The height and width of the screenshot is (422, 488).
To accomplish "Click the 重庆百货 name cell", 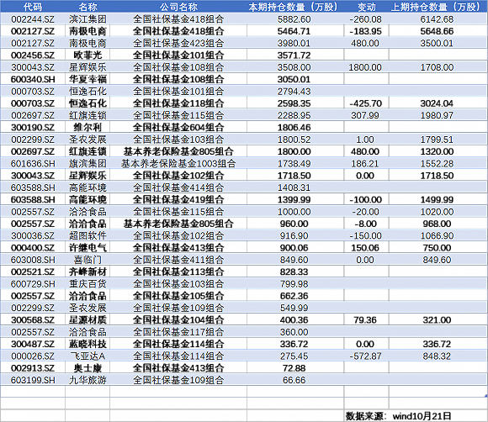I will coord(88,284).
